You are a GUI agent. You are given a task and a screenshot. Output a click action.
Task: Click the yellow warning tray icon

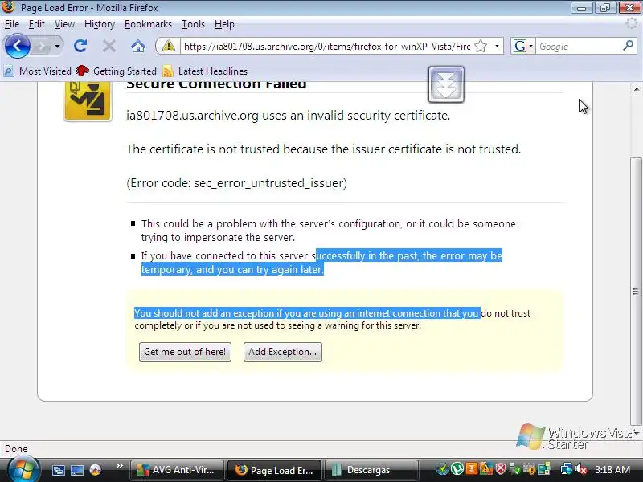pyautogui.click(x=486, y=469)
